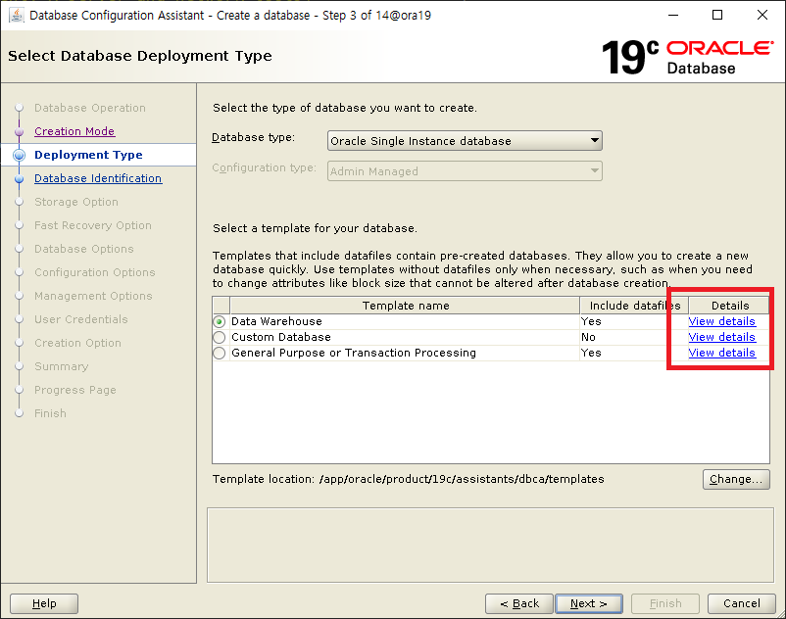Click 'Yes' datafiles cell for Data Warehouse
Image resolution: width=786 pixels, height=619 pixels.
[591, 321]
